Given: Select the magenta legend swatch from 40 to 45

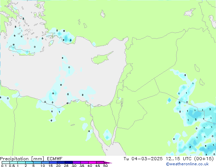Looking at the screenshot, I should pyautogui.click(x=92, y=163).
